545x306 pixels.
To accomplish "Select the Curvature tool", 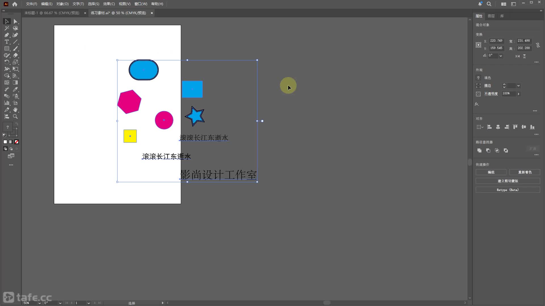I will point(16,35).
